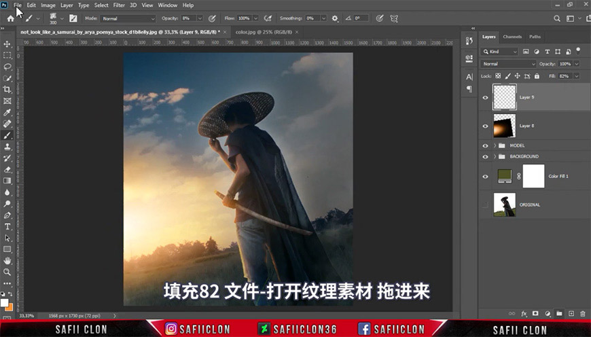The height and width of the screenshot is (337, 591).
Task: Select the Path Selection tool
Action: coord(7,238)
